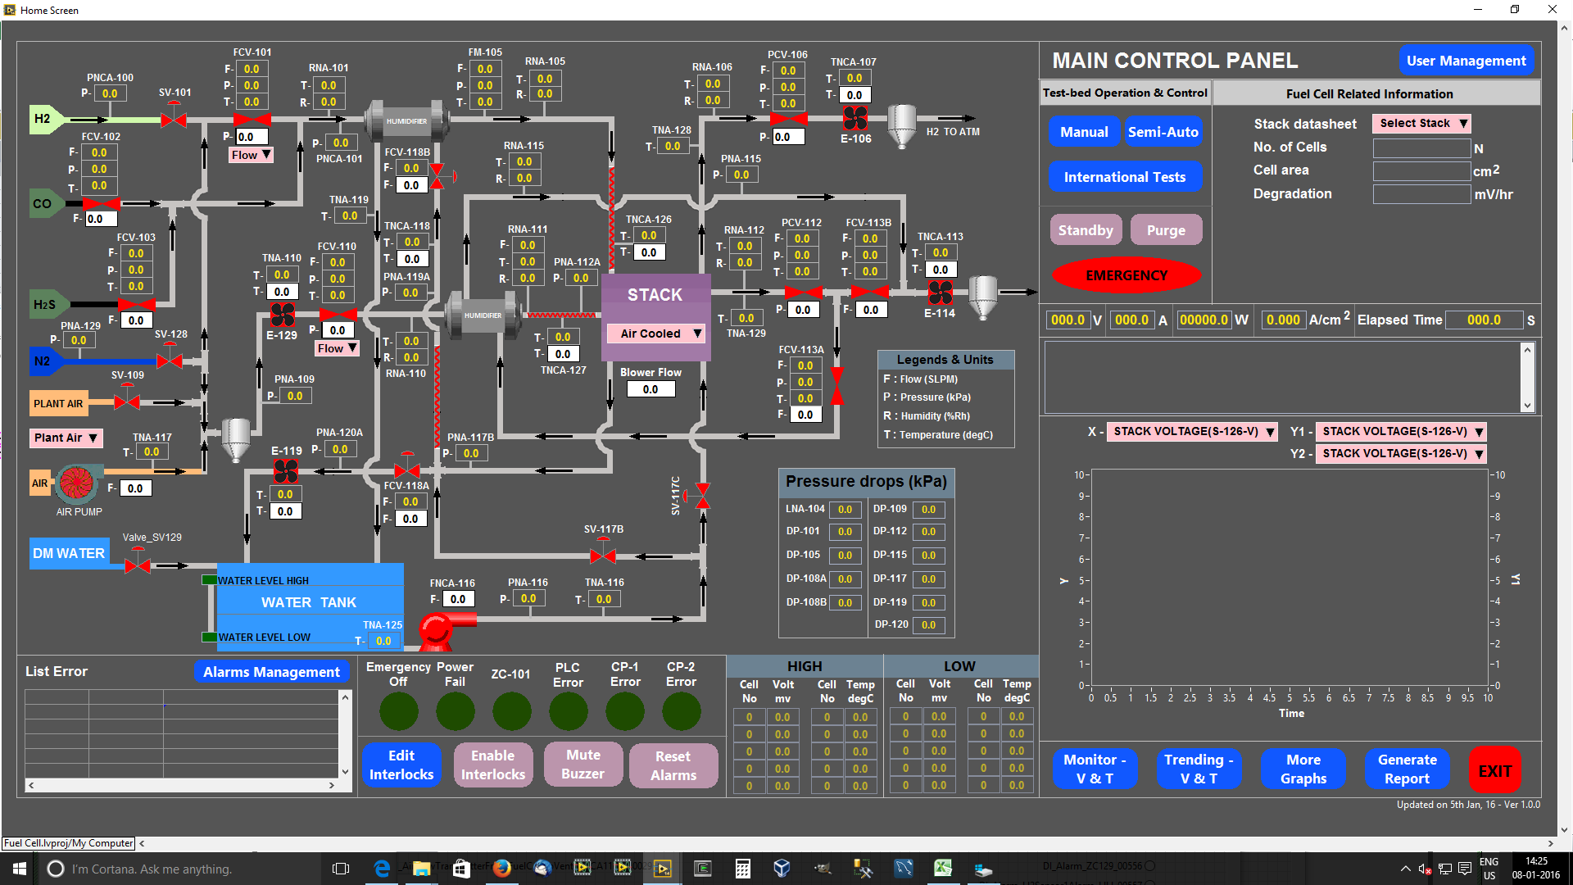Open Alarms Management panel
This screenshot has height=885, width=1573.
click(270, 671)
